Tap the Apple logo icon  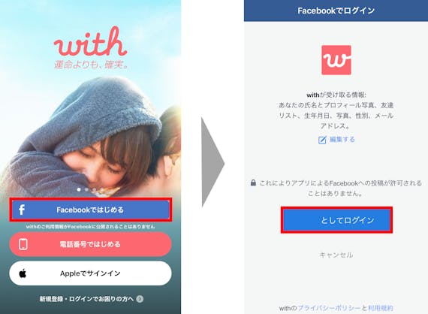click(23, 273)
